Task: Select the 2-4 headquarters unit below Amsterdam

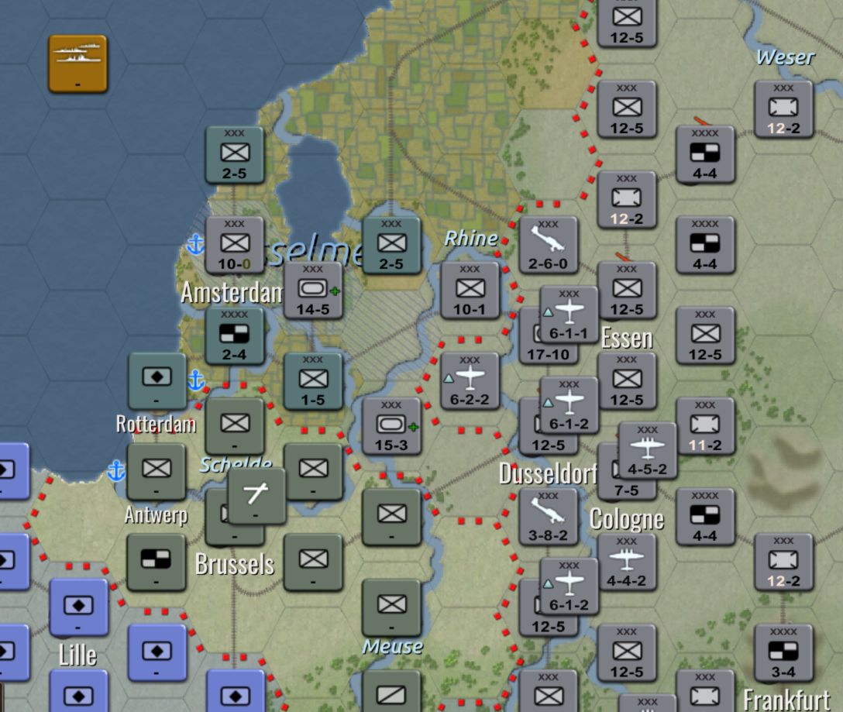Action: [x=235, y=336]
